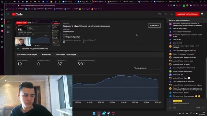The image size is (207, 116).
Task: Select the АНАЛИТИКА tab
Action: 47,55
